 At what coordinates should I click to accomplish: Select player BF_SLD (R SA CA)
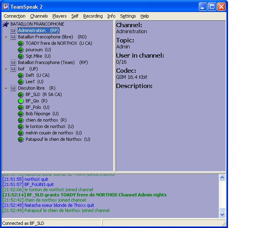coord(44,94)
